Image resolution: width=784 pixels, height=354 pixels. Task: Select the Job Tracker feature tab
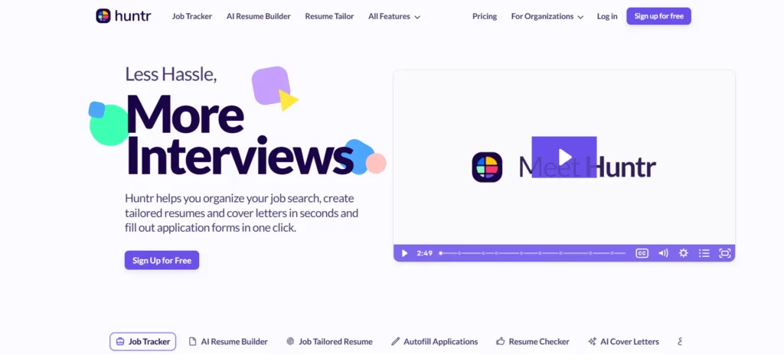[143, 342]
